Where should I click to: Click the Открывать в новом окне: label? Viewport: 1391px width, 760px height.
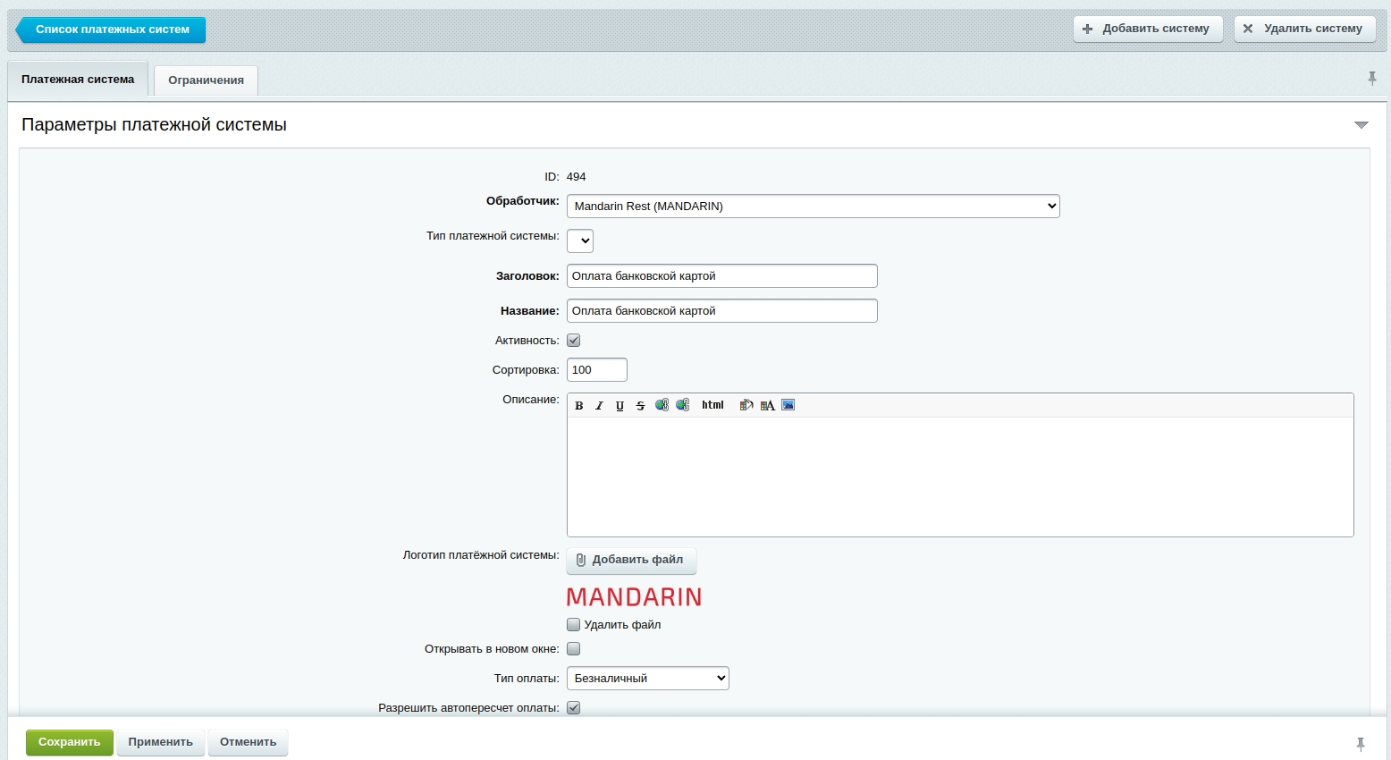click(492, 649)
